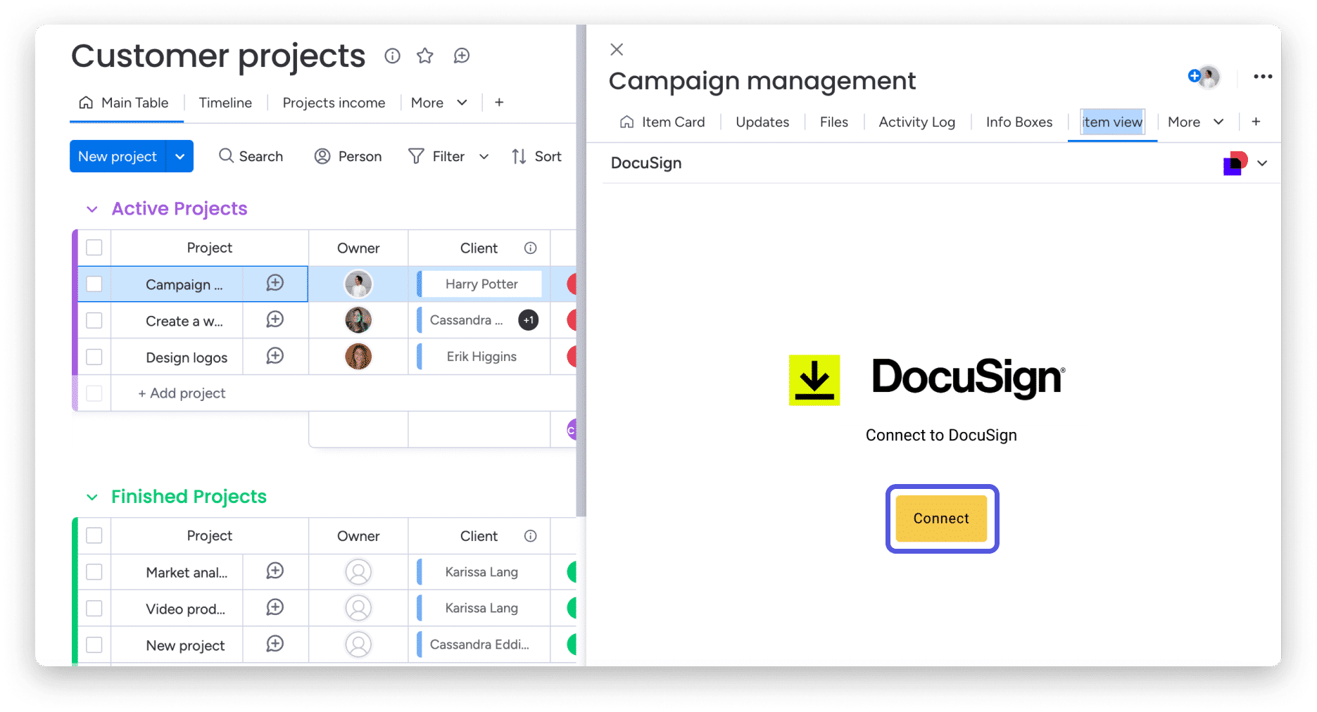This screenshot has height=712, width=1317.
Task: Click the Person filter icon
Action: [x=322, y=156]
